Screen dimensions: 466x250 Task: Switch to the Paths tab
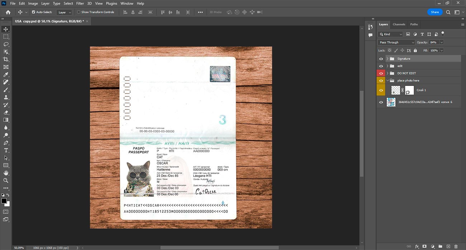pyautogui.click(x=414, y=24)
